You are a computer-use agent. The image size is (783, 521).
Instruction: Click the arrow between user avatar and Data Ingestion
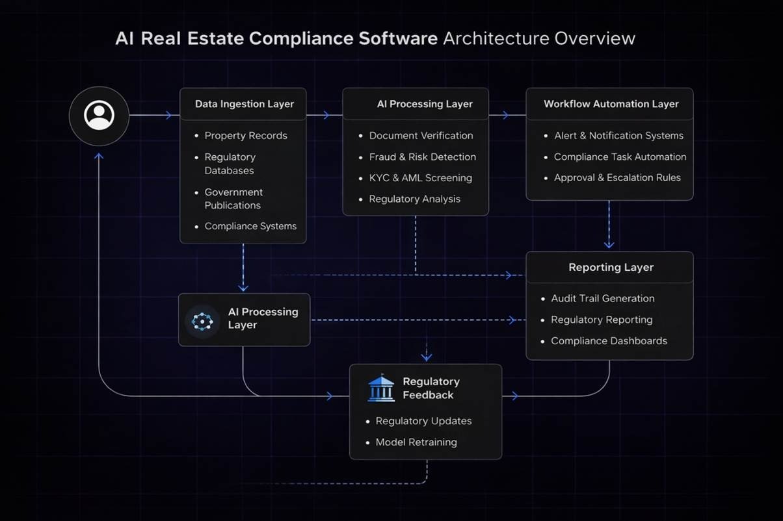168,116
